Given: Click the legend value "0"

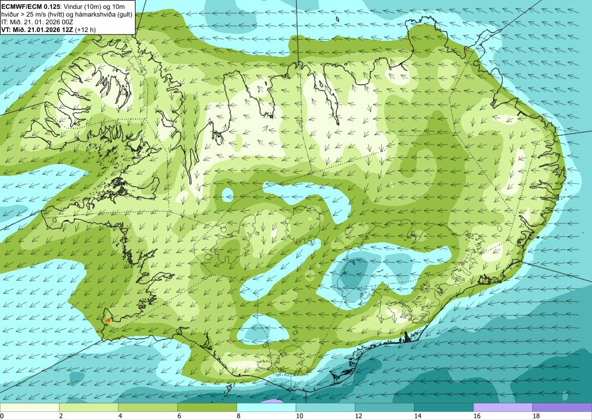Looking at the screenshot, I should click(x=2, y=416).
